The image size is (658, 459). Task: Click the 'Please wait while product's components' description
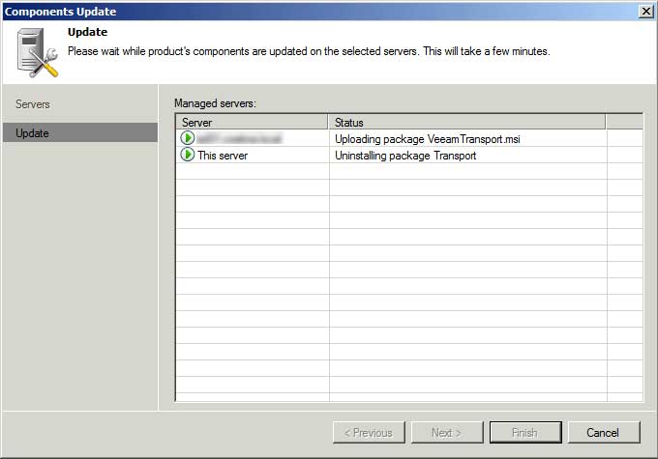point(309,51)
